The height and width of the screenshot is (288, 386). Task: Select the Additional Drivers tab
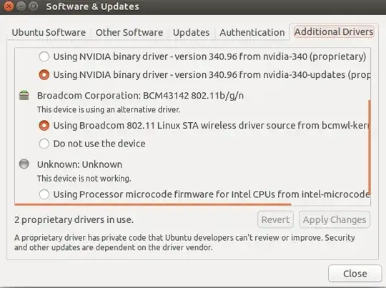coord(334,31)
